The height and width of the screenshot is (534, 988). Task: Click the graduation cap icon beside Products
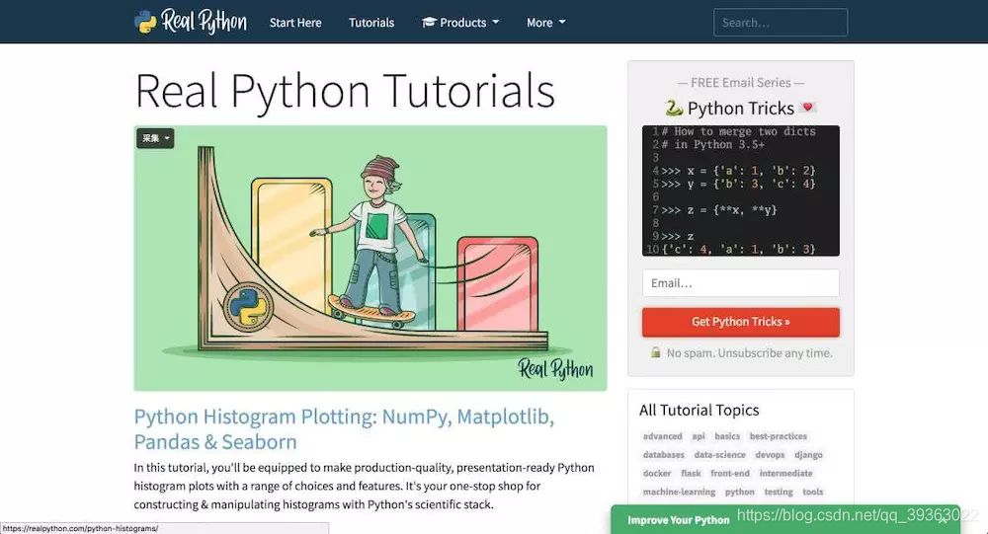(x=429, y=22)
